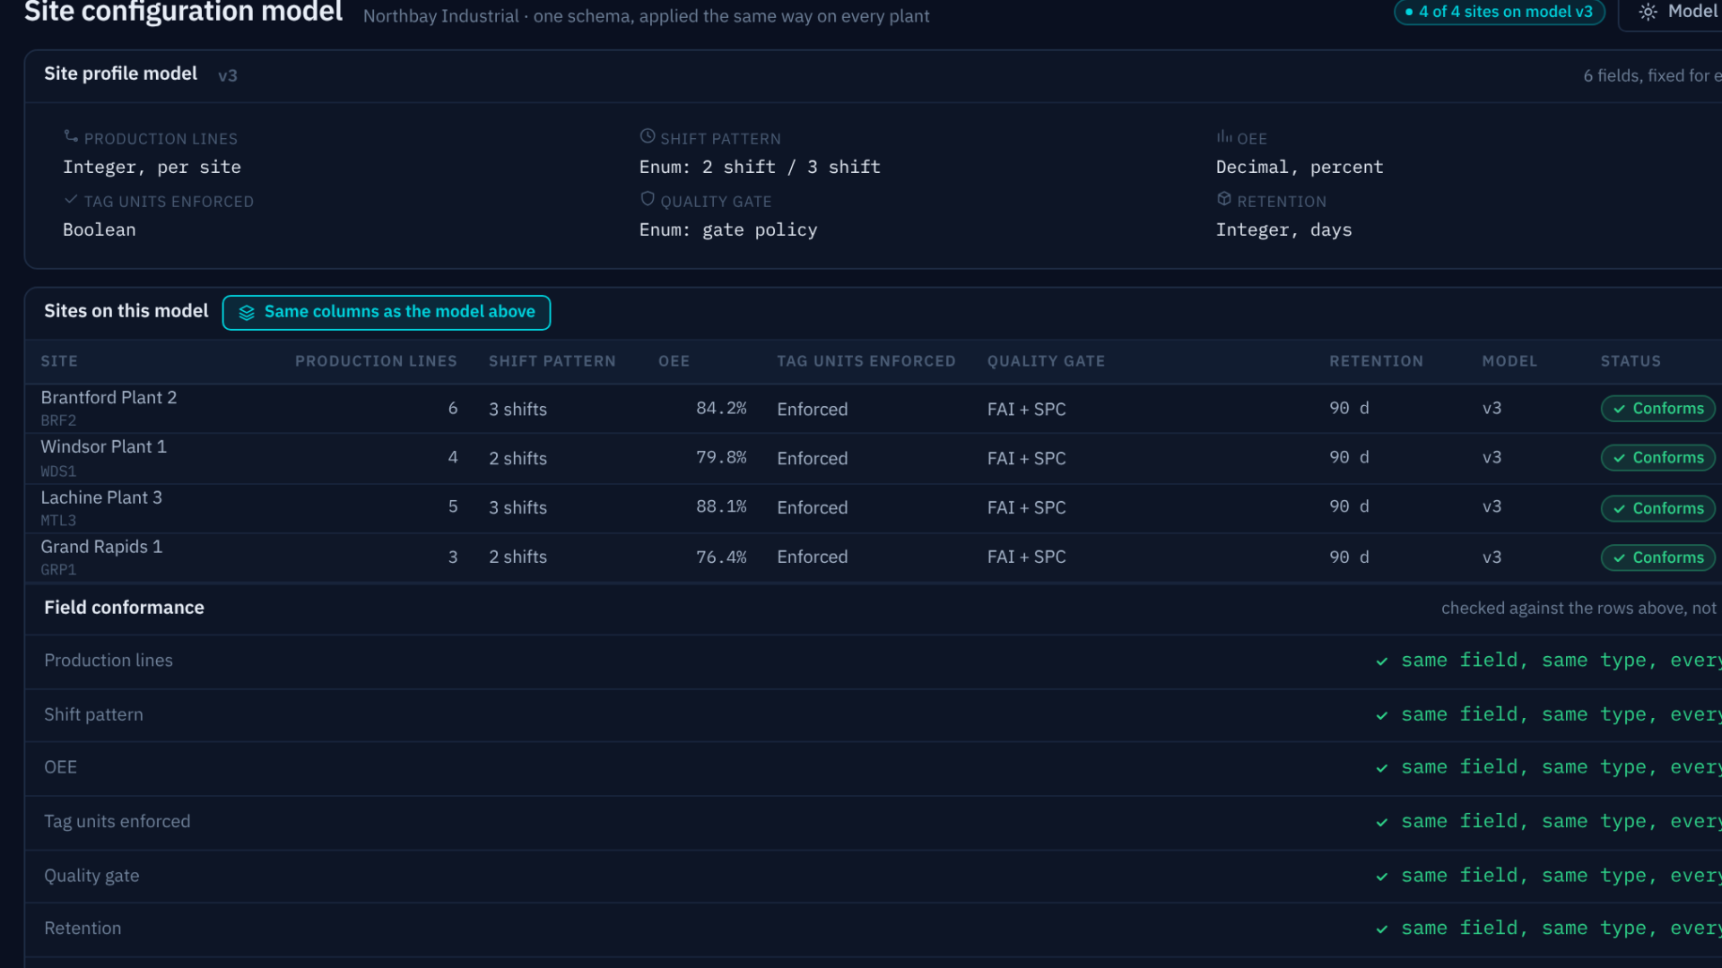Click the Tag units enforced conformance check icon

[x=1382, y=822]
